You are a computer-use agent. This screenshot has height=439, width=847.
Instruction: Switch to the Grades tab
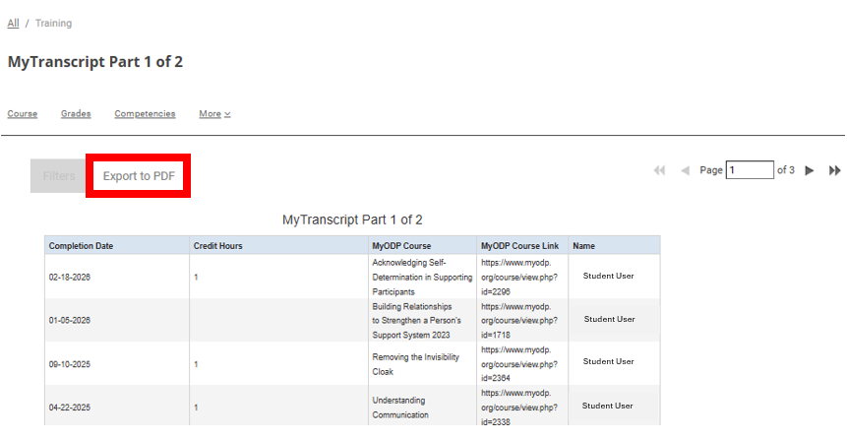pos(76,114)
